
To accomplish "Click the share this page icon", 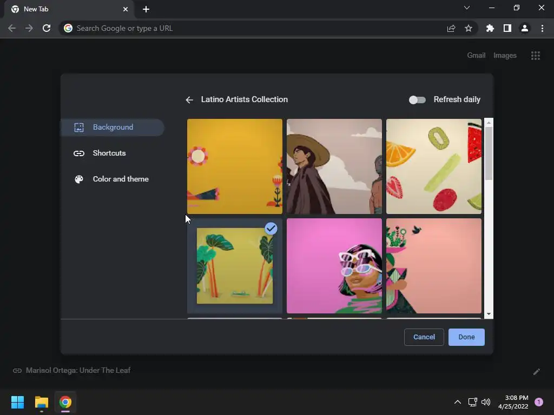I will click(451, 28).
